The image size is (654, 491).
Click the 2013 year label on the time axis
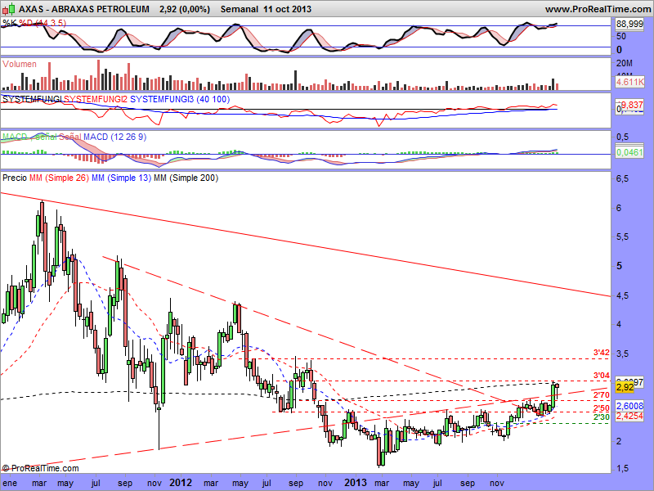tap(356, 483)
